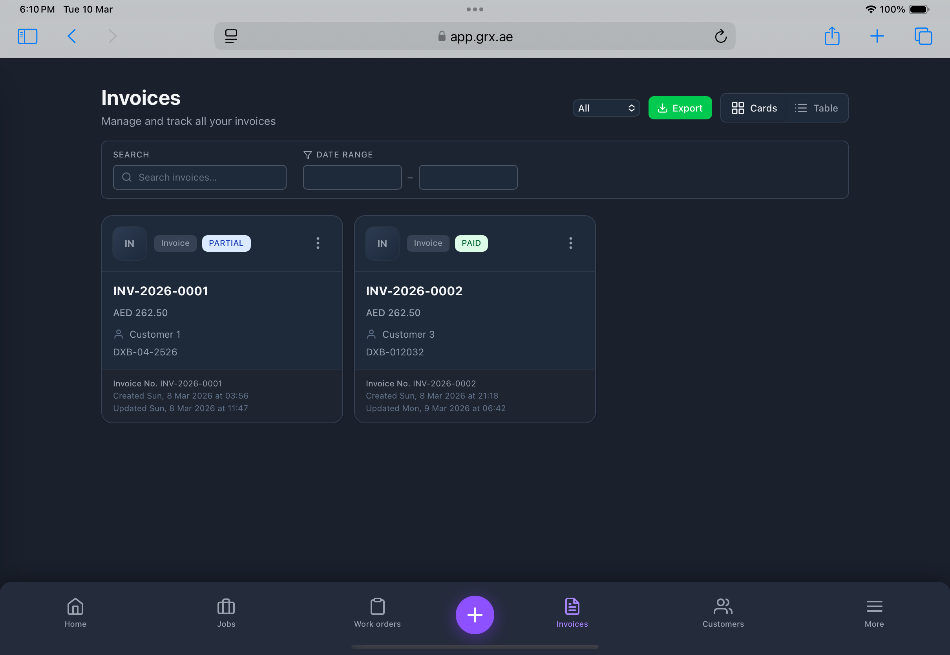
Task: Open invoice INV-2026-0001 details
Action: 161,291
